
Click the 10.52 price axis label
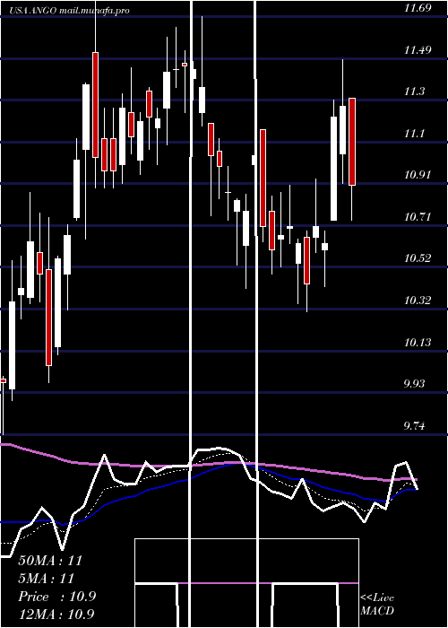[418, 258]
